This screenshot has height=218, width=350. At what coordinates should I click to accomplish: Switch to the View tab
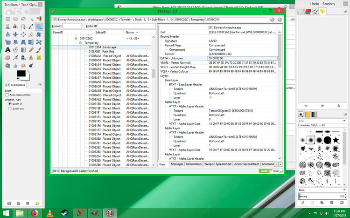click(162, 164)
